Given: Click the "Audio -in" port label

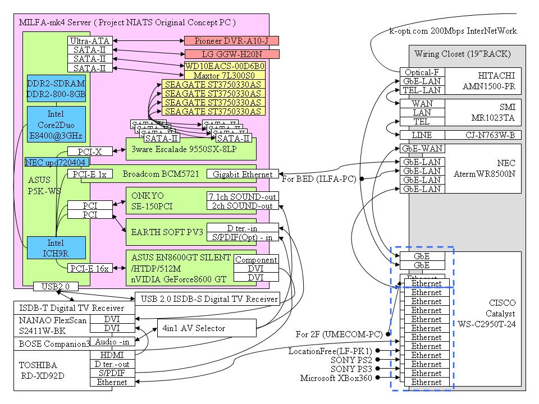Looking at the screenshot, I should [x=112, y=342].
